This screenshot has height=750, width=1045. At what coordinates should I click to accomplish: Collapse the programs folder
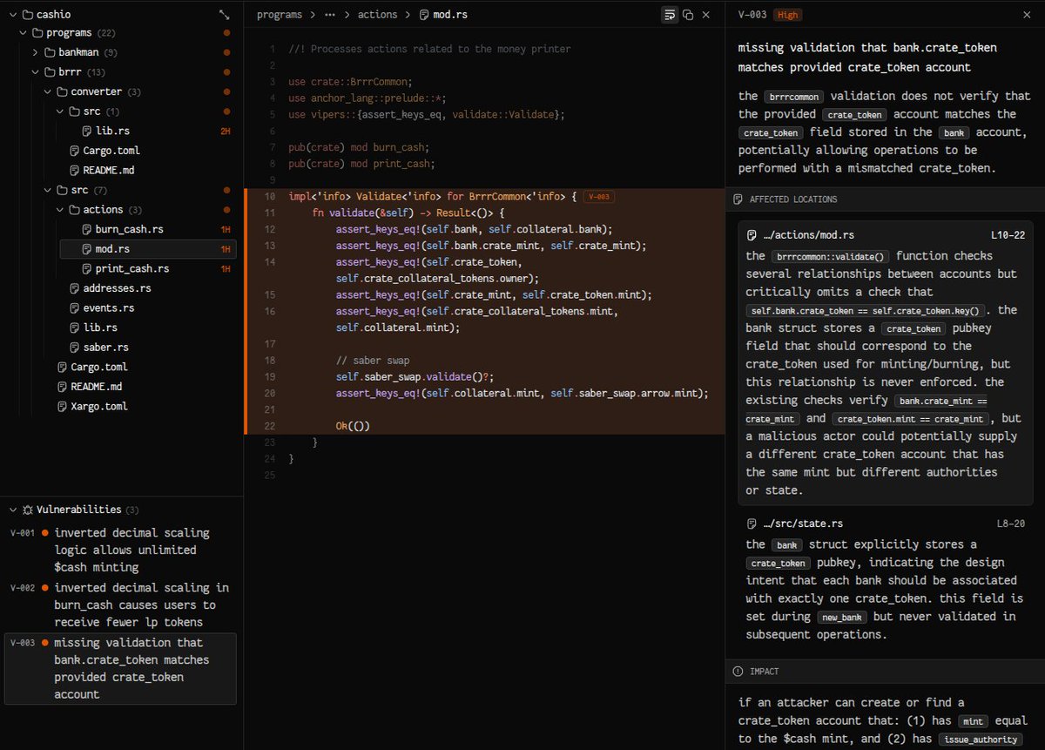24,33
